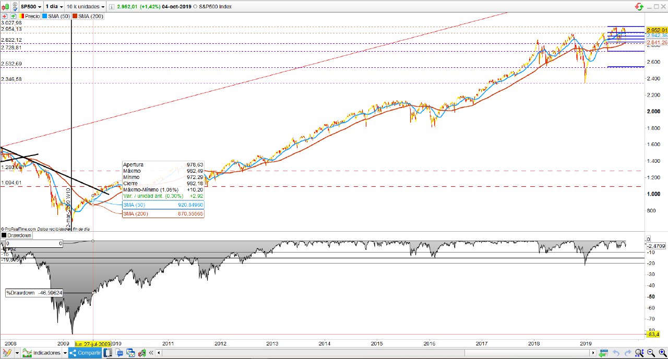The height and width of the screenshot is (359, 668).
Task: Click the undo arrow in bottom-right toolbar
Action: coord(616,353)
